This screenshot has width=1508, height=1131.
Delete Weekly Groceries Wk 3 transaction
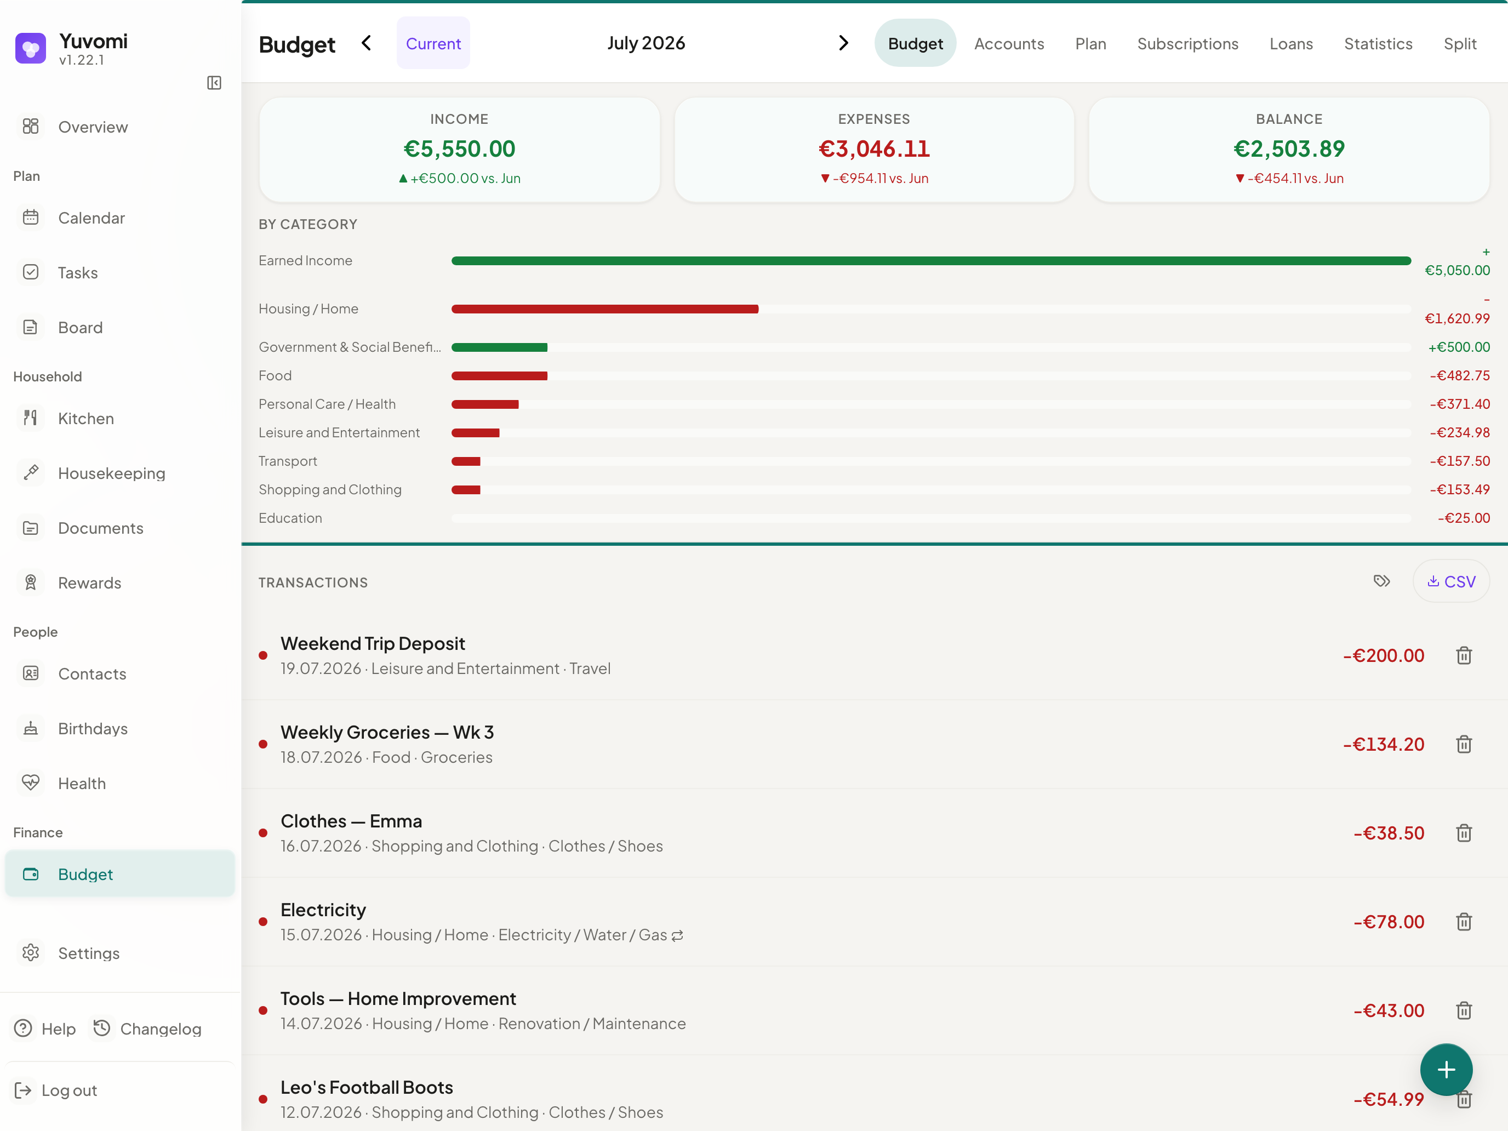click(x=1464, y=745)
